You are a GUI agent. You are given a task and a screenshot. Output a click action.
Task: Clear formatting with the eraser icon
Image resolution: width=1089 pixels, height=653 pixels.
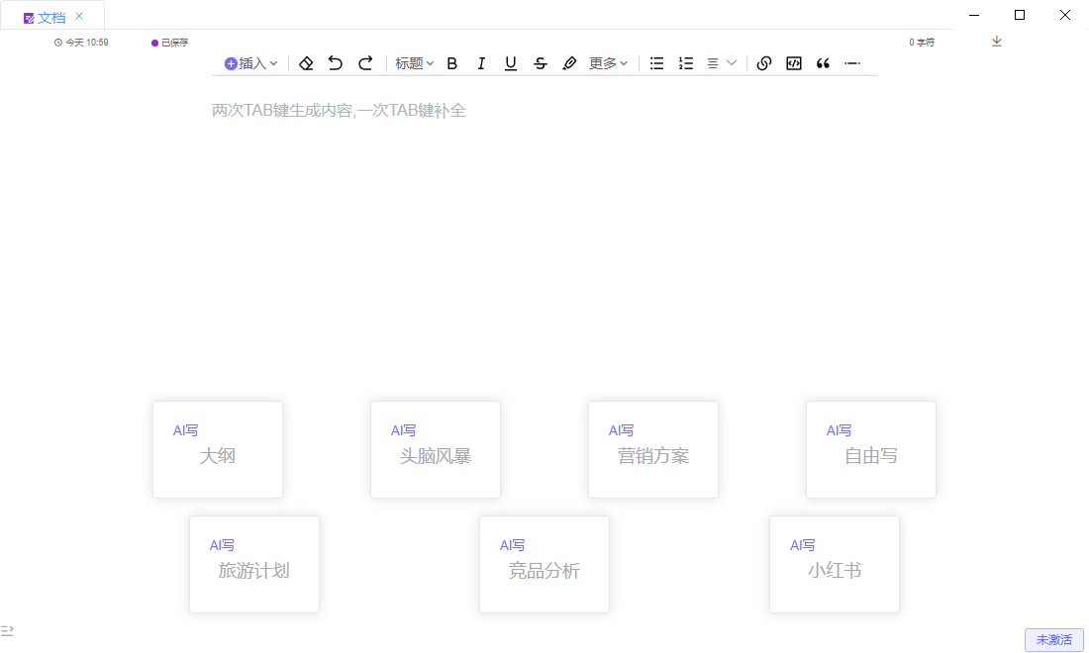point(306,62)
